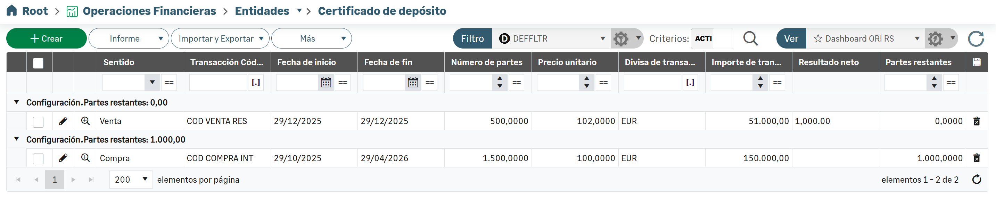The height and width of the screenshot is (200, 996).
Task: Increase the Número de partes filter value
Action: click(x=500, y=79)
